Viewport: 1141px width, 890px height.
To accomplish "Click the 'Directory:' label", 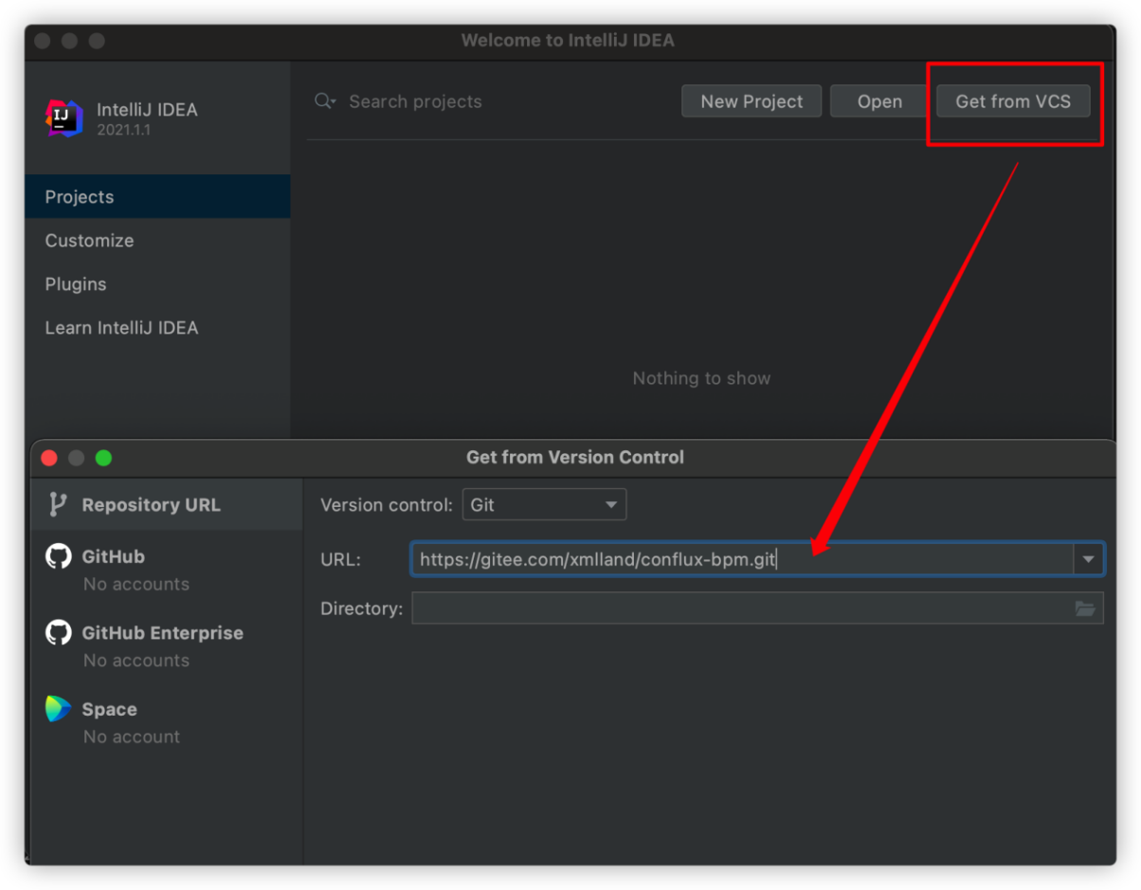I will tap(361, 608).
